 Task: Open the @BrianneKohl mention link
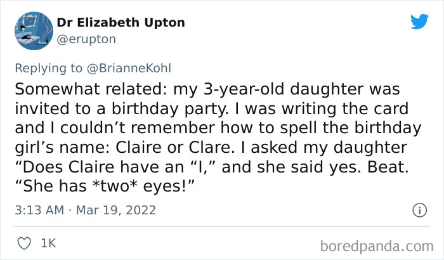coord(129,68)
